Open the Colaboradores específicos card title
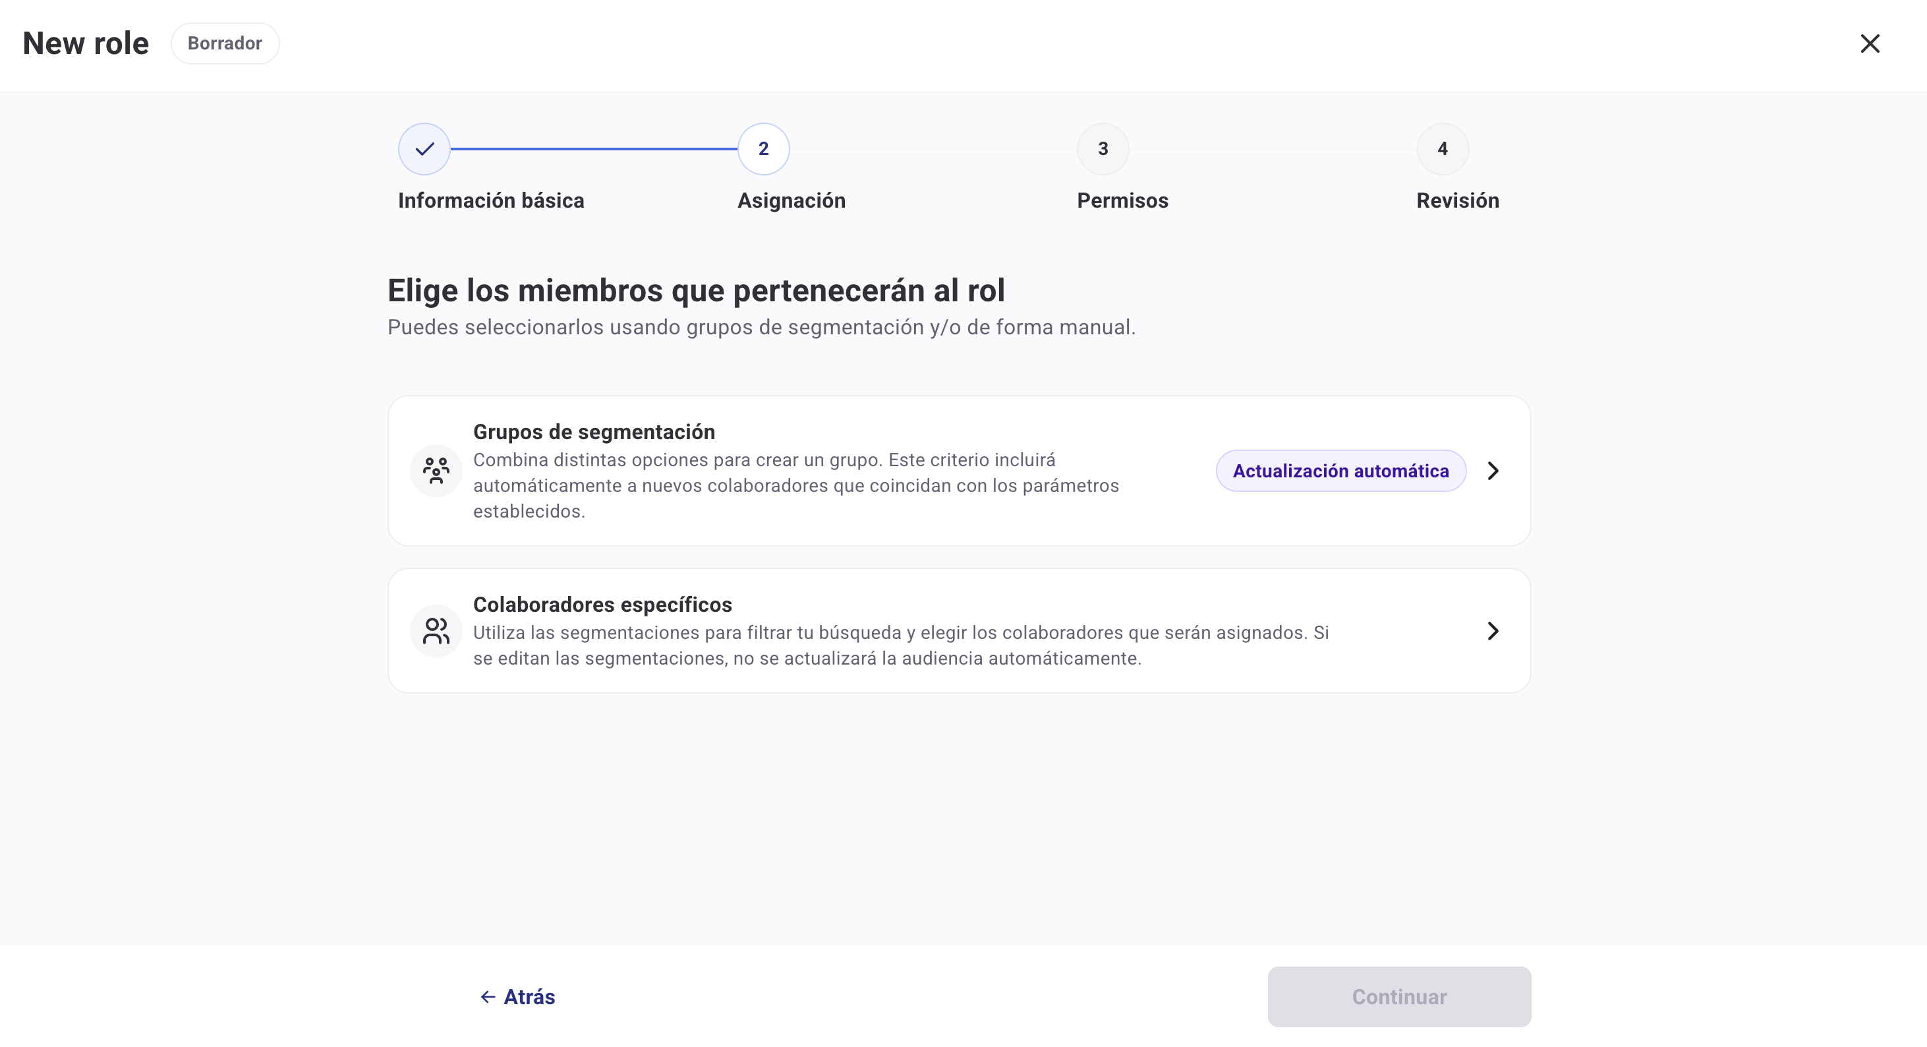The width and height of the screenshot is (1927, 1047). [x=602, y=605]
